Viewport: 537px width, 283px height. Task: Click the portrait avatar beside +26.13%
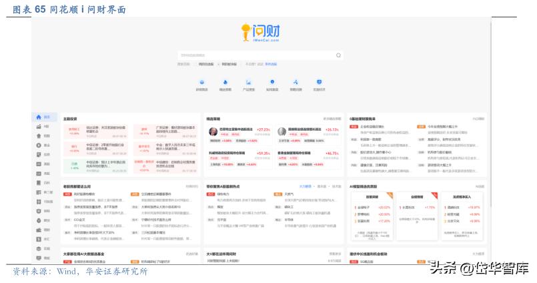(x=282, y=132)
